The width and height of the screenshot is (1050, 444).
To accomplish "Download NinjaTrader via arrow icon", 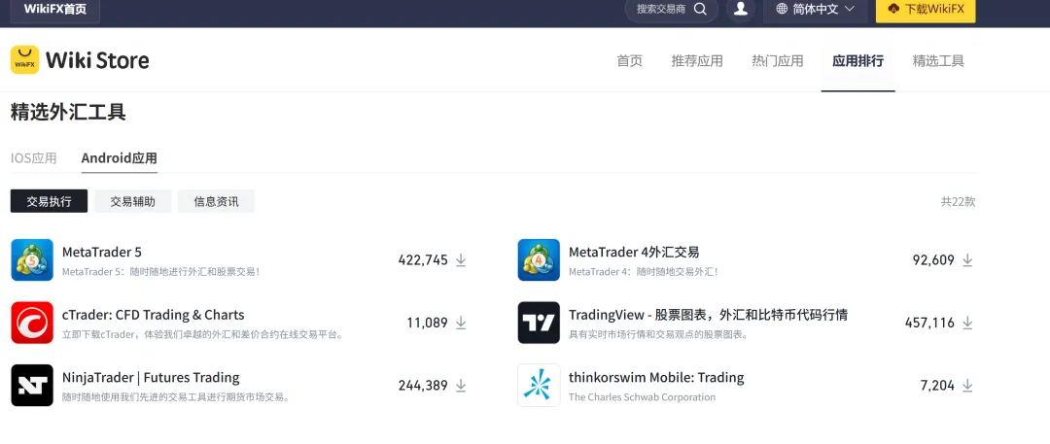I will 461,385.
